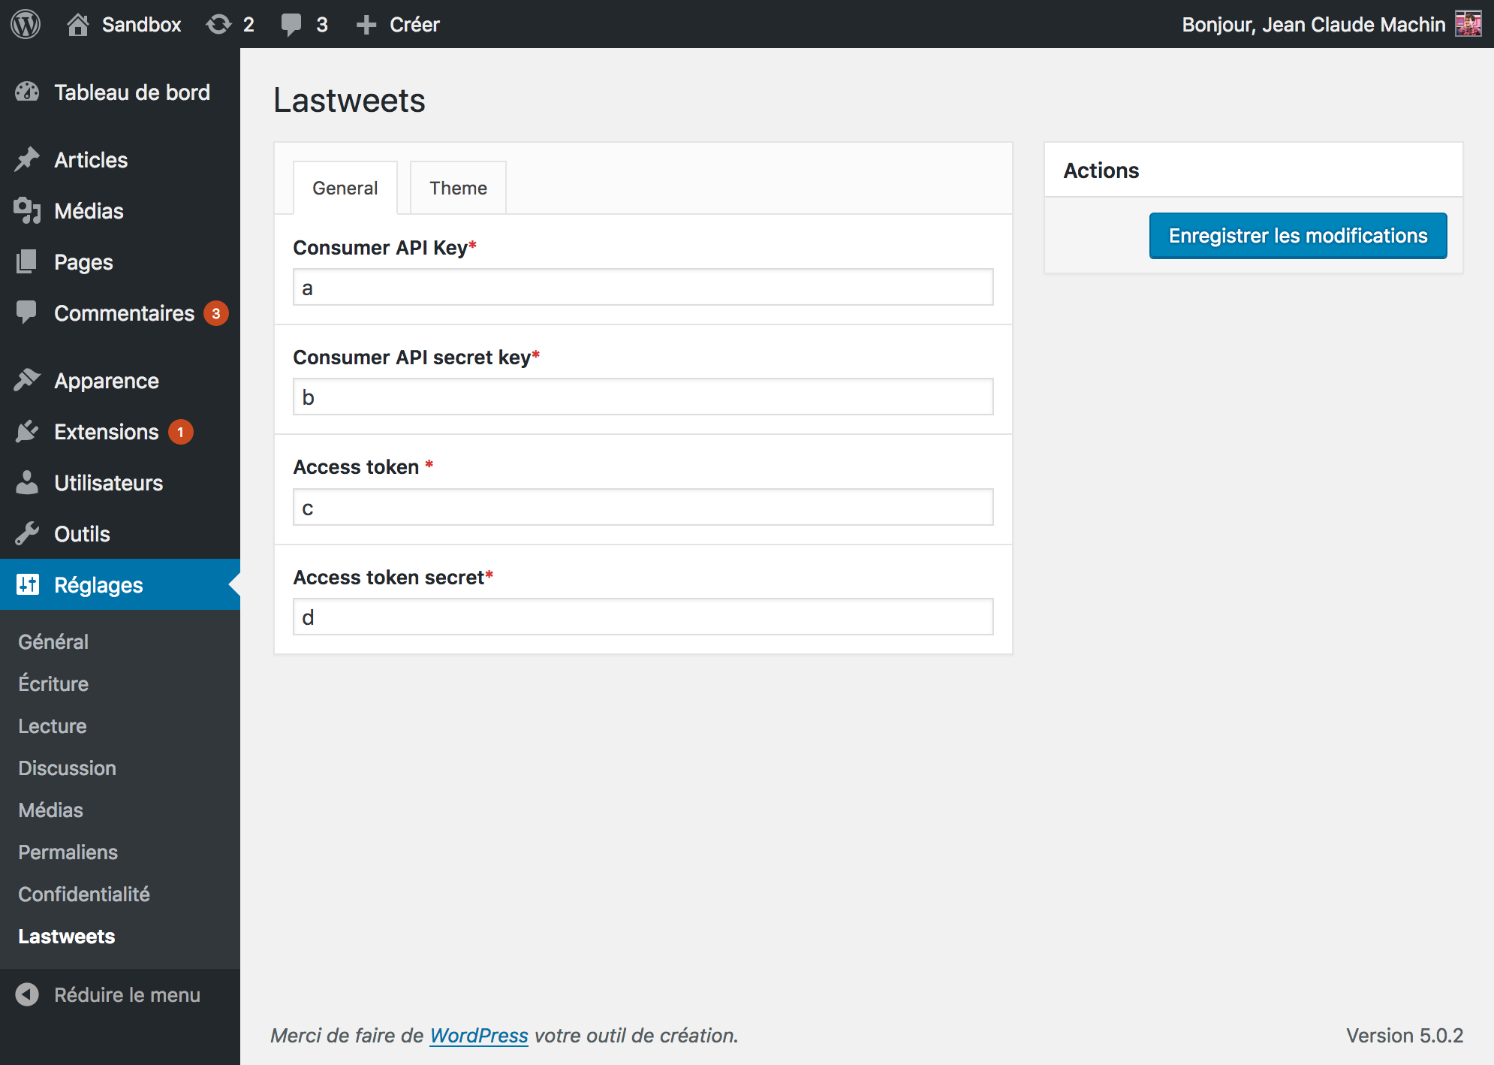This screenshot has height=1065, width=1494.
Task: Click the Pages icon in sidebar
Action: [27, 261]
